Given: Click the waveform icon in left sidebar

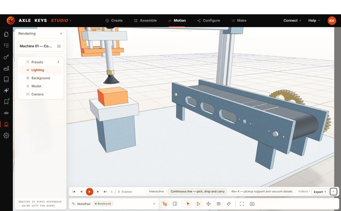Looking at the screenshot, I should pos(6,113).
